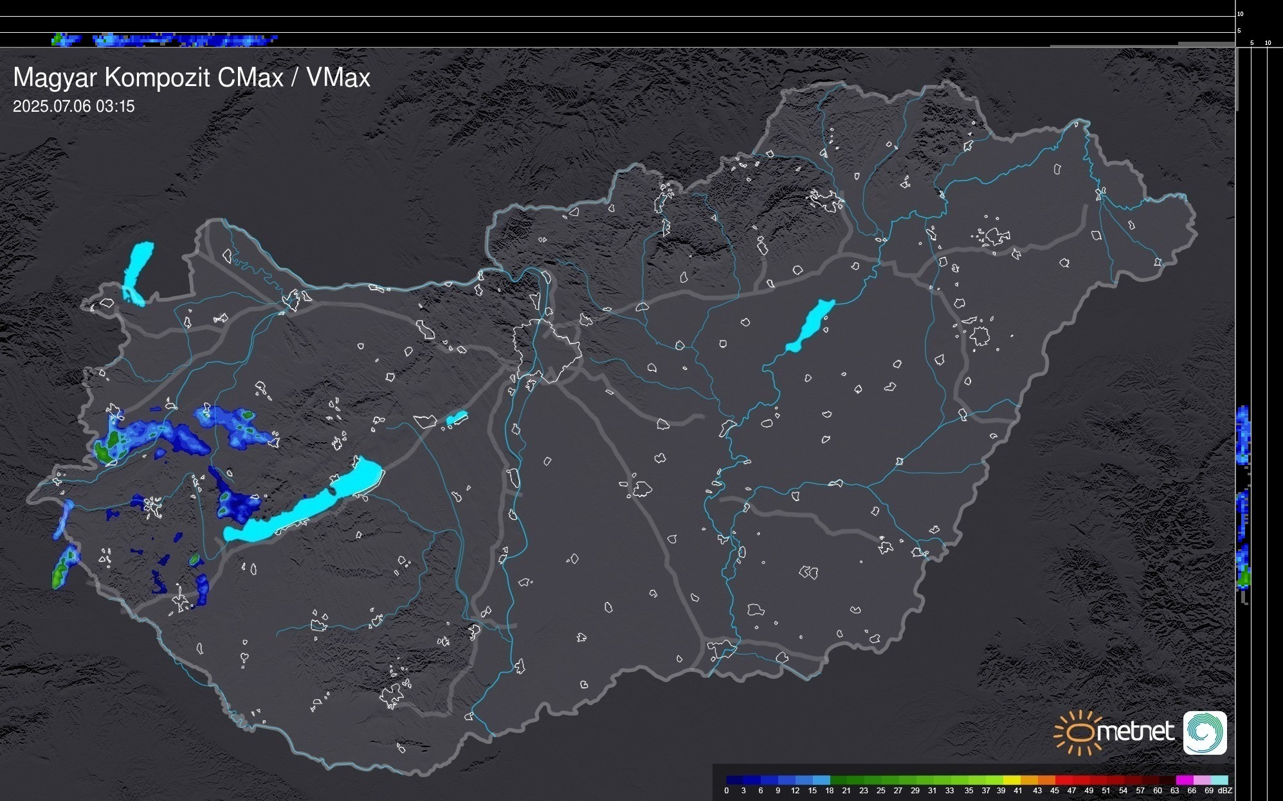The image size is (1283, 801).
Task: Click the teal swirl logo icon
Action: click(1205, 732)
